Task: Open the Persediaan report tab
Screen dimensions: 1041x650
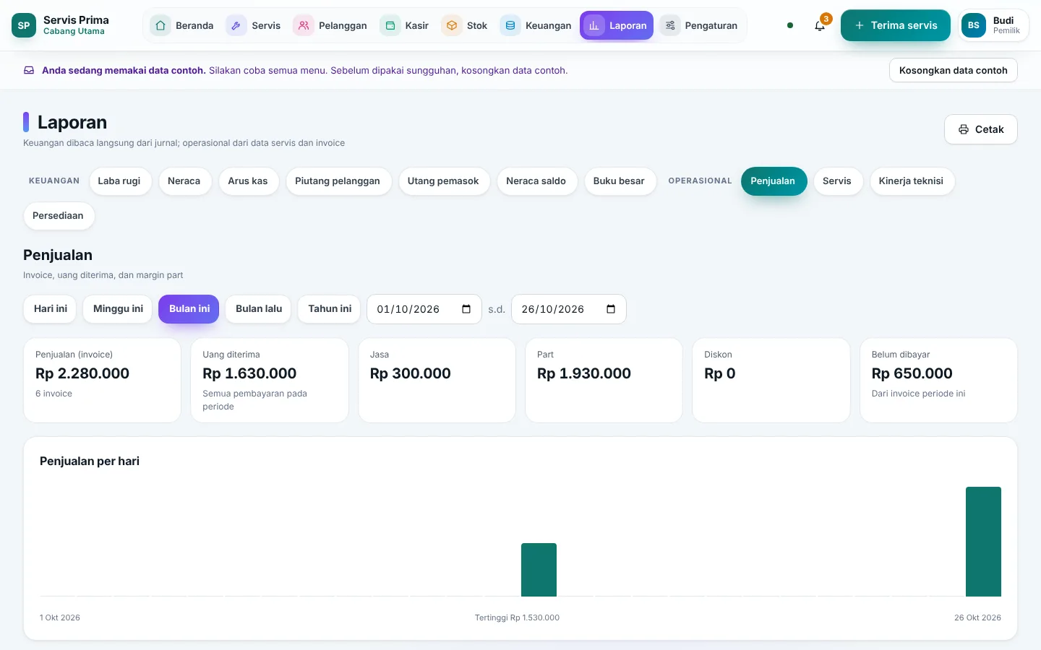Action: coord(58,215)
